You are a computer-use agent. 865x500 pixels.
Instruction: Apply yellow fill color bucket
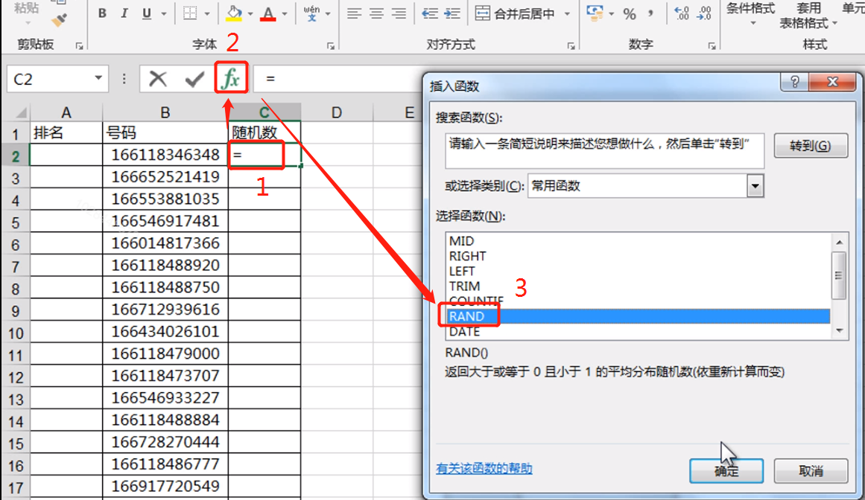234,13
